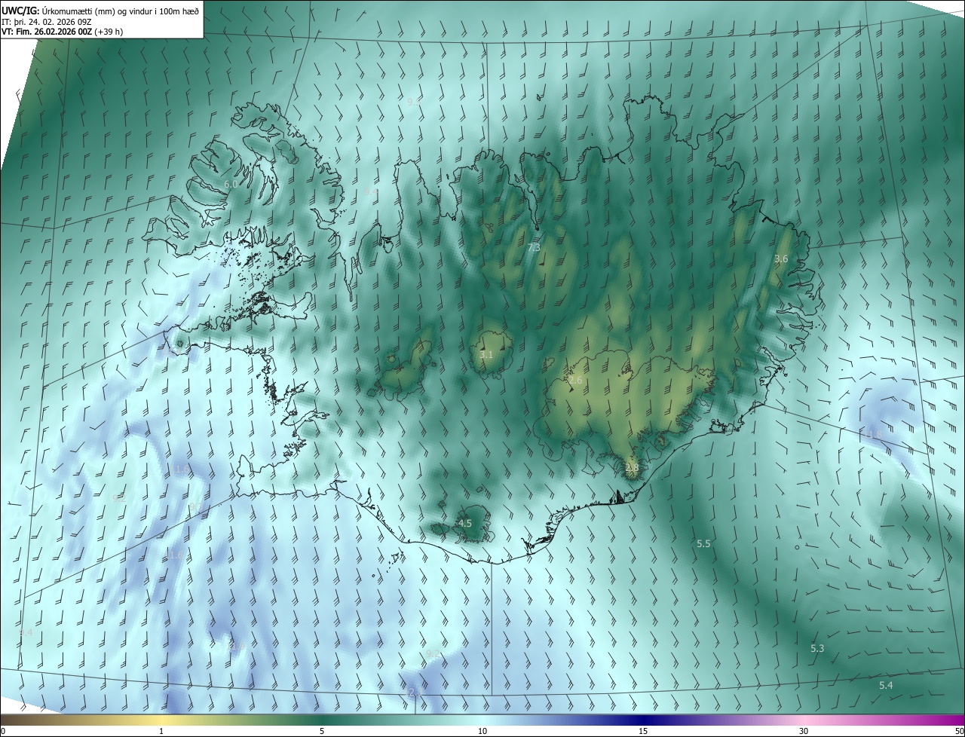
Task: Click the 30 tick on the colour scale
Action: (x=804, y=732)
